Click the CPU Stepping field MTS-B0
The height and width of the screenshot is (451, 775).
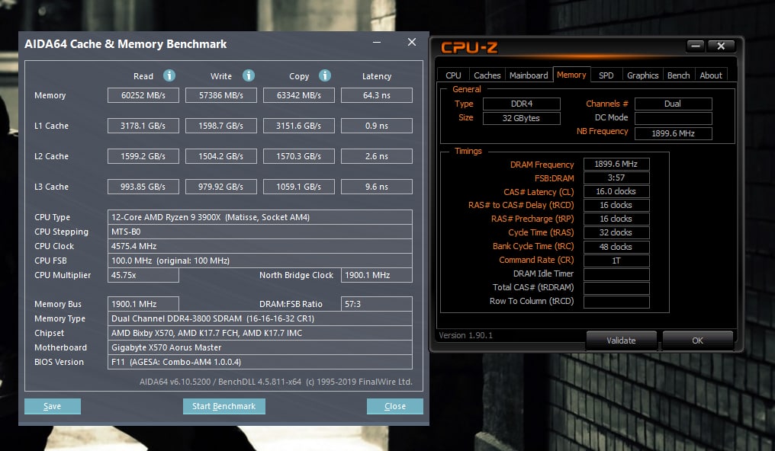tap(260, 232)
